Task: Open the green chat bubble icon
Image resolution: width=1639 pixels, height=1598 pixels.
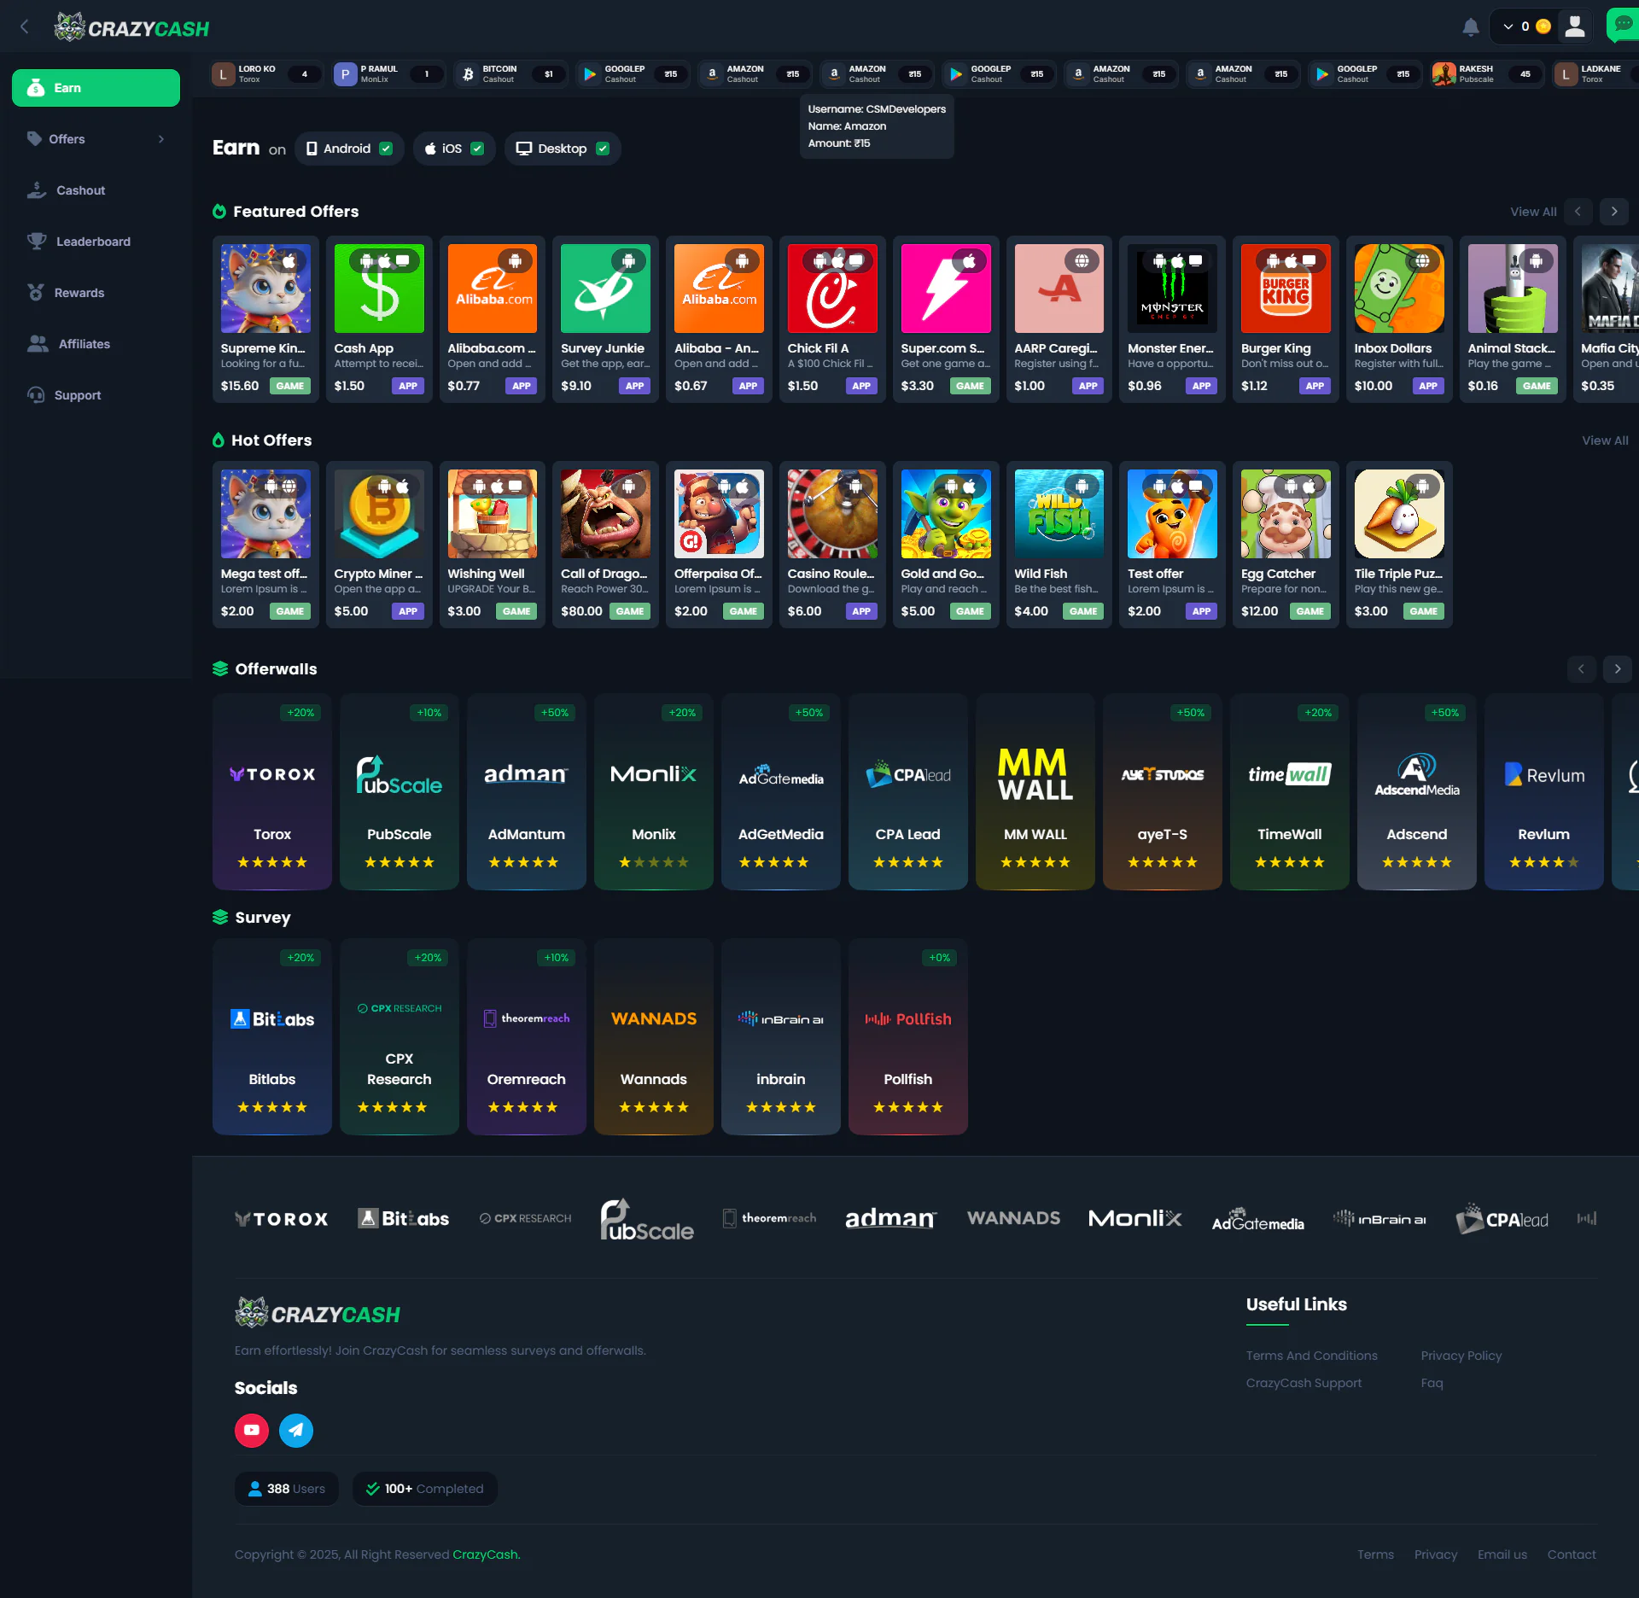Action: [1623, 25]
